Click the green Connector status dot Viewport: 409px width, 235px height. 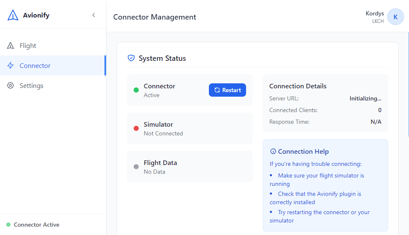(136, 90)
